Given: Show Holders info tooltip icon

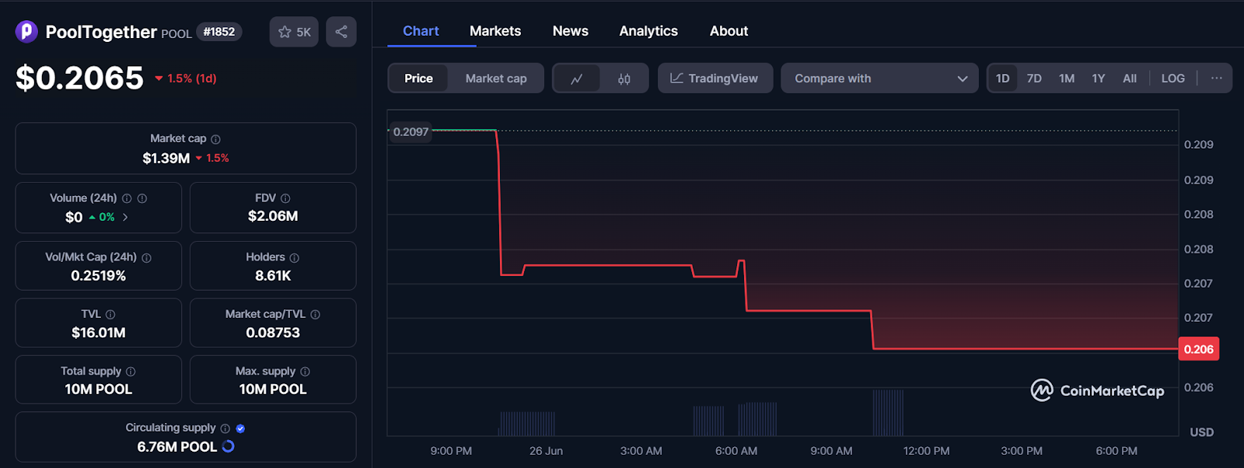Looking at the screenshot, I should click(294, 257).
